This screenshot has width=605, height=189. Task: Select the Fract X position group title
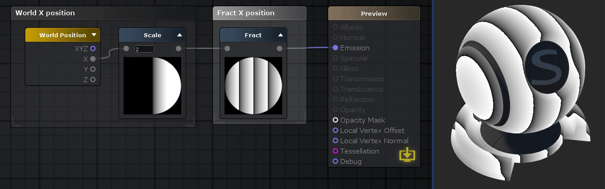click(246, 13)
